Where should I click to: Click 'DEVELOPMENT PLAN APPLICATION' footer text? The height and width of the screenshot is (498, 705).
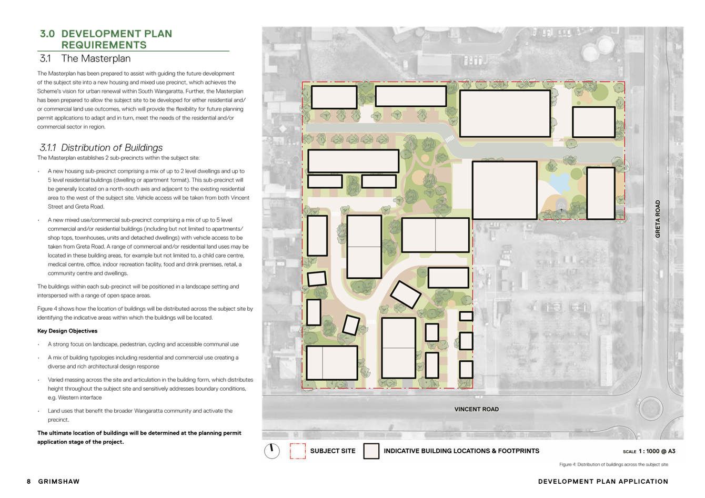pyautogui.click(x=603, y=481)
